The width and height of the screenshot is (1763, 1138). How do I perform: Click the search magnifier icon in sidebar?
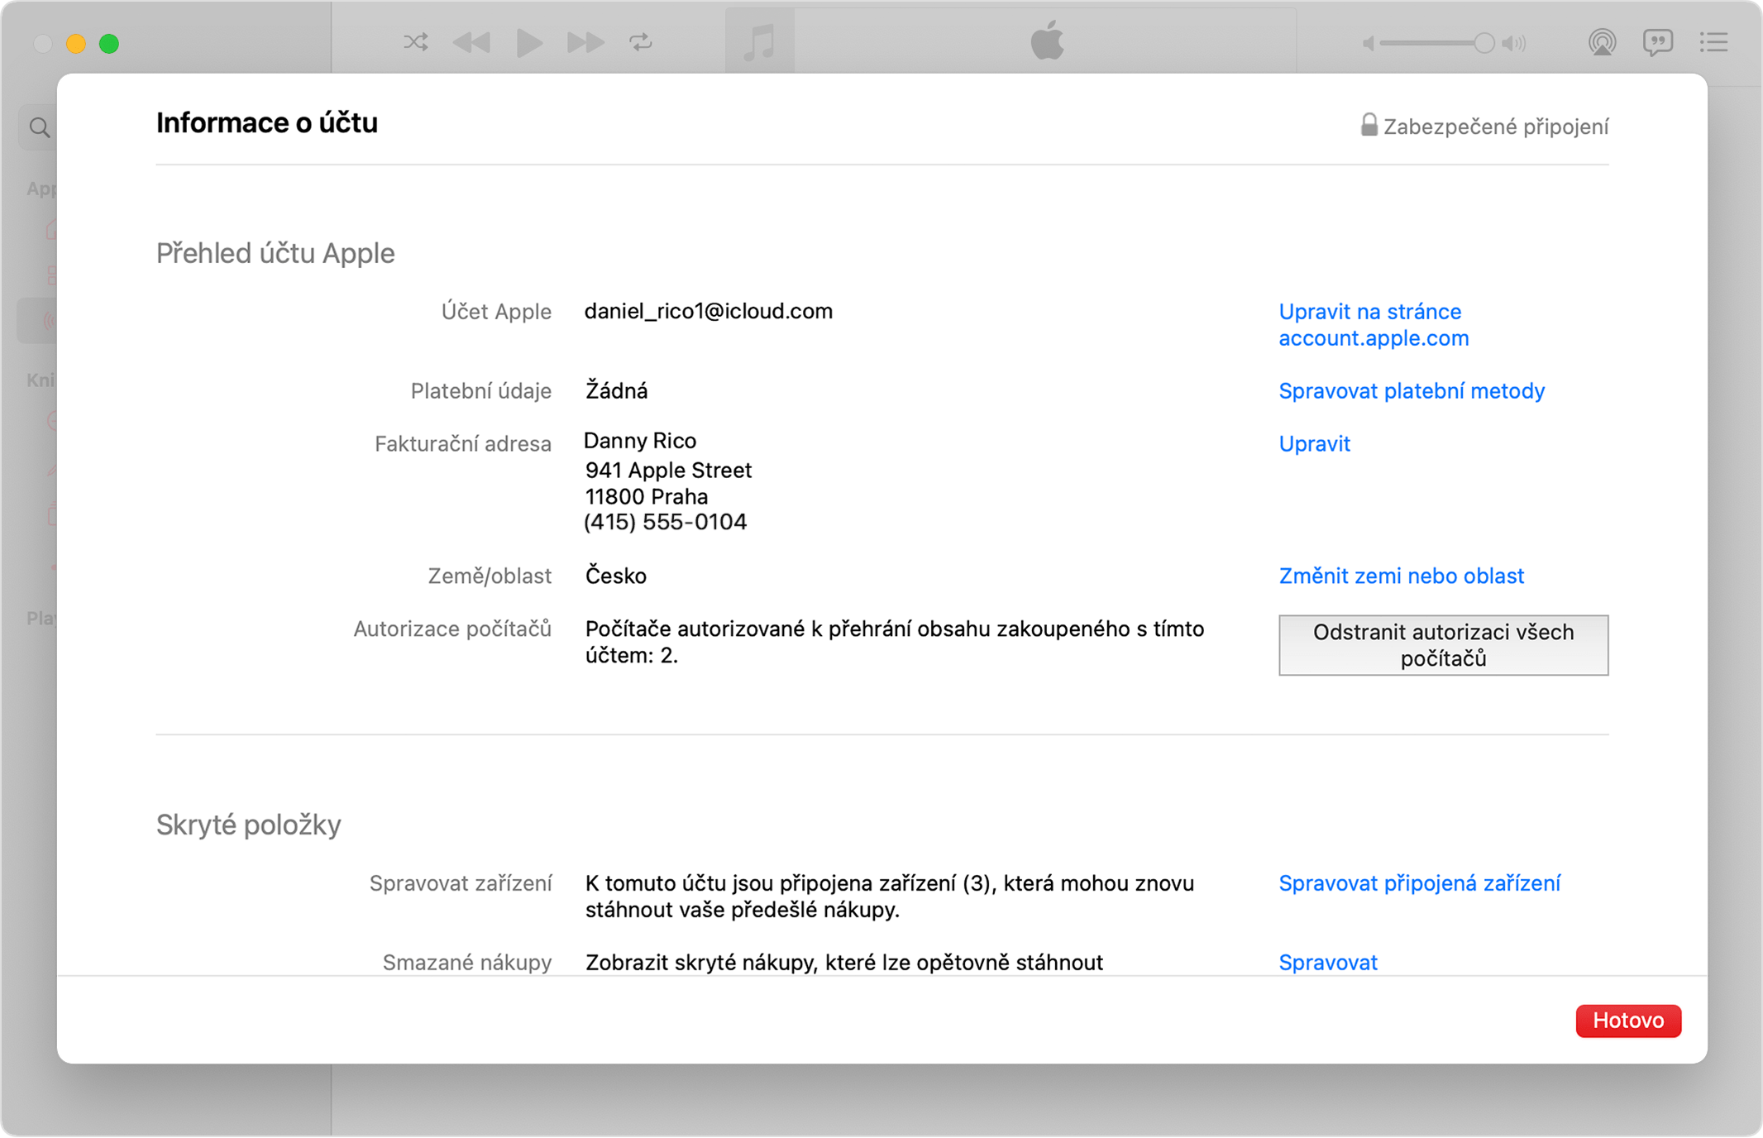coord(39,127)
